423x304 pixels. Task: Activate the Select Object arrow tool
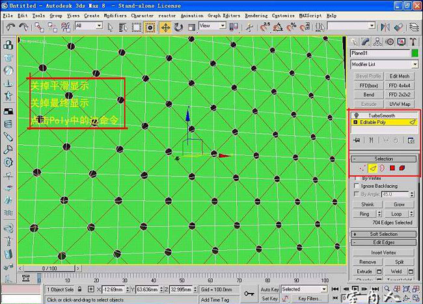click(x=110, y=27)
